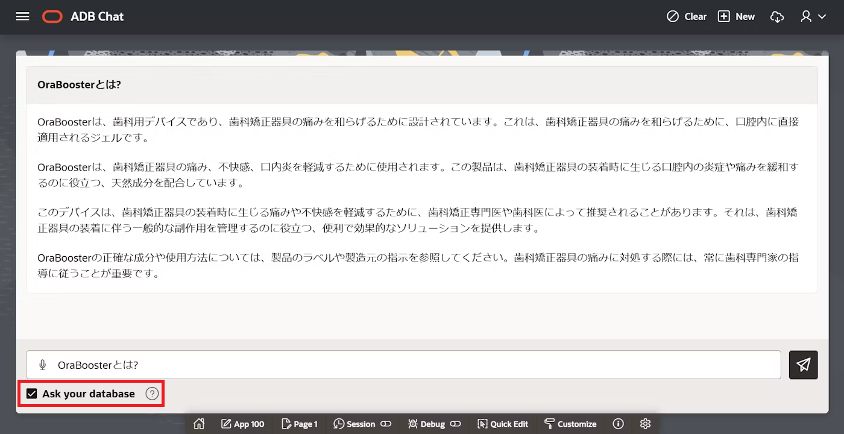Click the cloud download icon in the header

click(777, 16)
